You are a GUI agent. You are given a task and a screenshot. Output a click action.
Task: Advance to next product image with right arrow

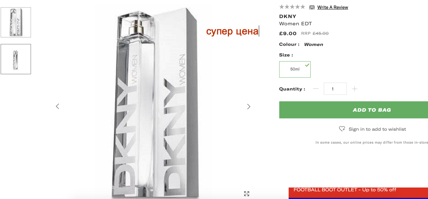tap(249, 106)
